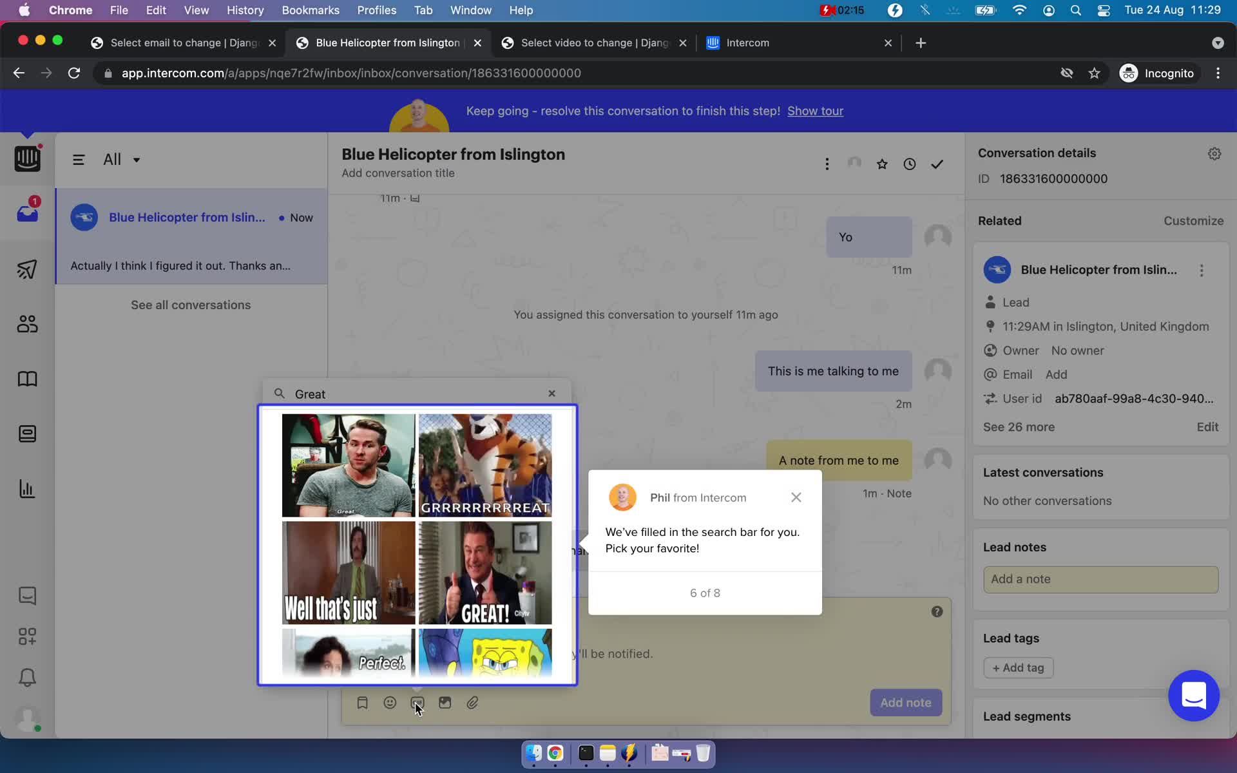Click the No owner value

(x=1077, y=350)
